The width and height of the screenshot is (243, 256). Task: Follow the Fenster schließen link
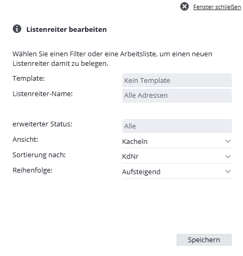click(x=217, y=7)
